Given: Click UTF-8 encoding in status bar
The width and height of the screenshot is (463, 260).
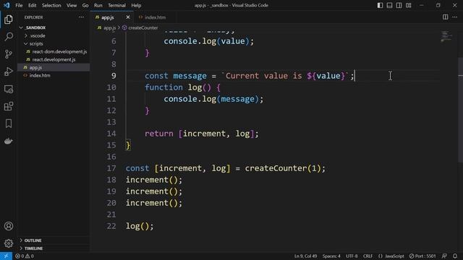Looking at the screenshot, I should pyautogui.click(x=352, y=256).
